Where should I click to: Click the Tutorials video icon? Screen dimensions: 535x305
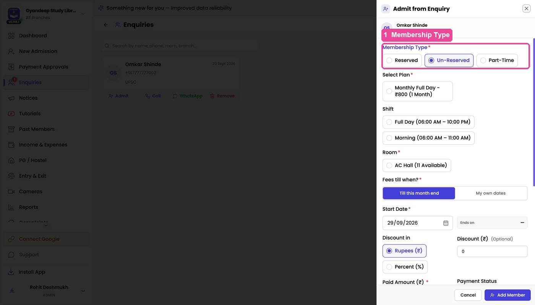(x=11, y=114)
